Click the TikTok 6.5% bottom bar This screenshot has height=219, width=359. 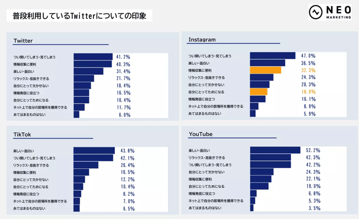tap(77, 208)
